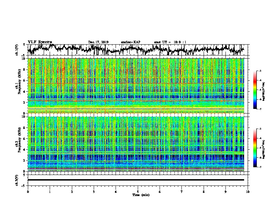Click tick label "6" on the time axis
279x215 pixels.
coord(160,192)
